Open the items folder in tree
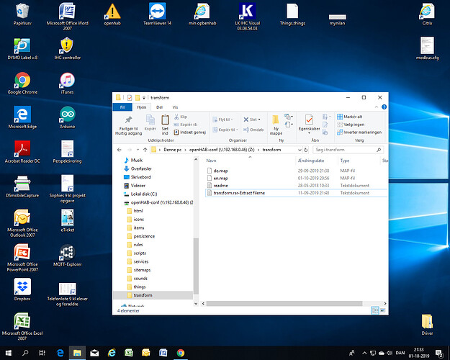 [139, 228]
